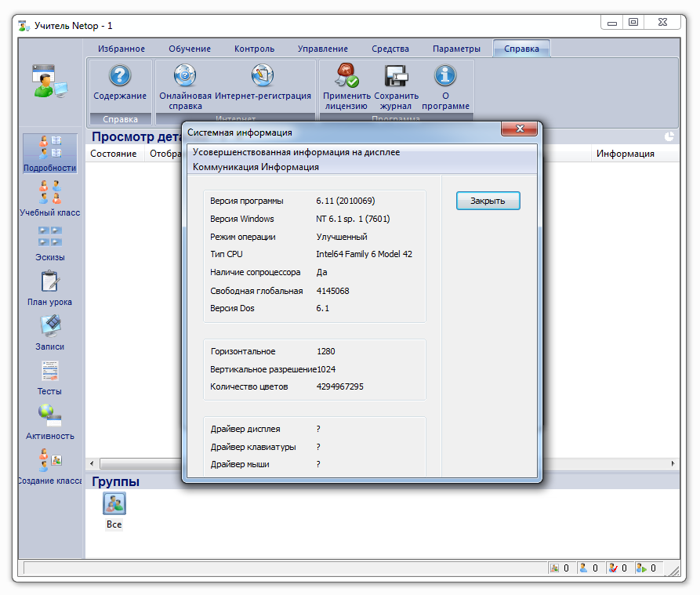
Task: Click the Закрыть button in dialog
Action: pyautogui.click(x=488, y=201)
